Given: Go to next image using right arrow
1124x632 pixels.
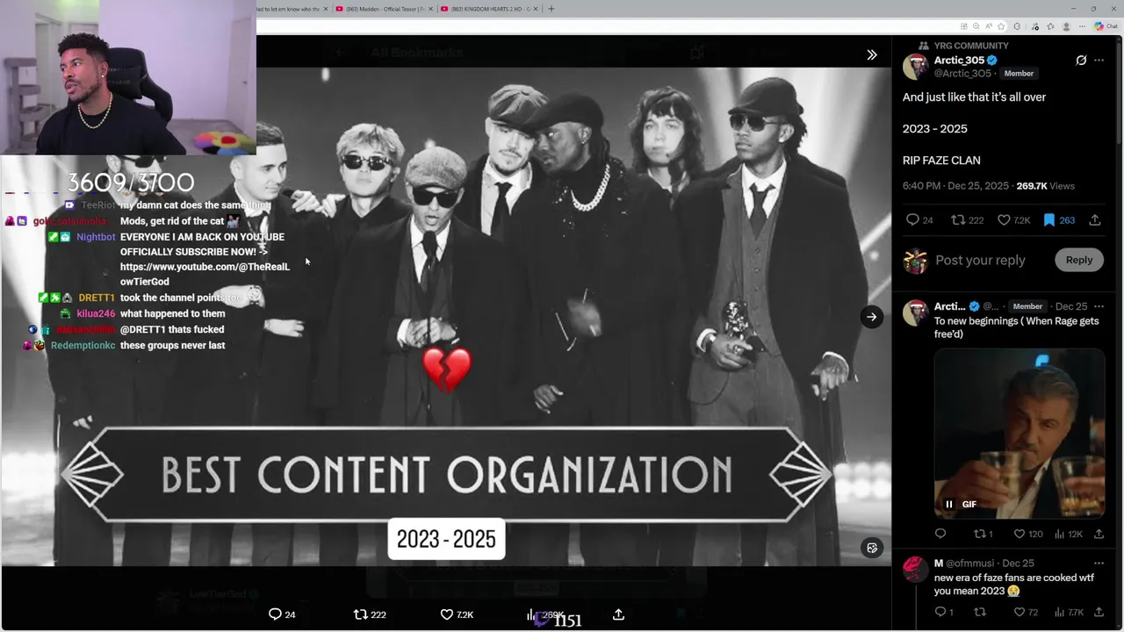Looking at the screenshot, I should coord(871,317).
